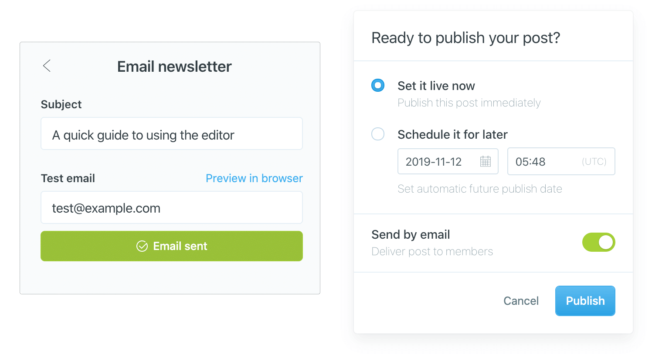Viewport: 652px width, 360px height.
Task: Click 'Set automatic future publish date' helper text
Action: point(480,189)
